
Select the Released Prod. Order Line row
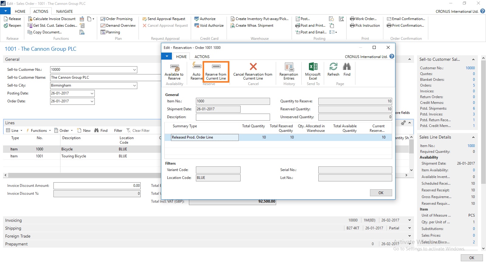click(x=205, y=137)
